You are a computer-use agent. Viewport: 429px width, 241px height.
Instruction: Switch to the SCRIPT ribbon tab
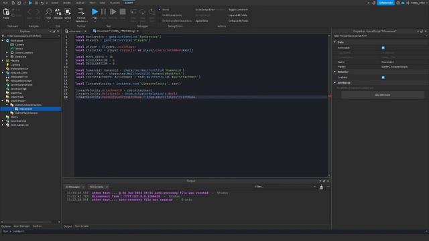point(129,3)
